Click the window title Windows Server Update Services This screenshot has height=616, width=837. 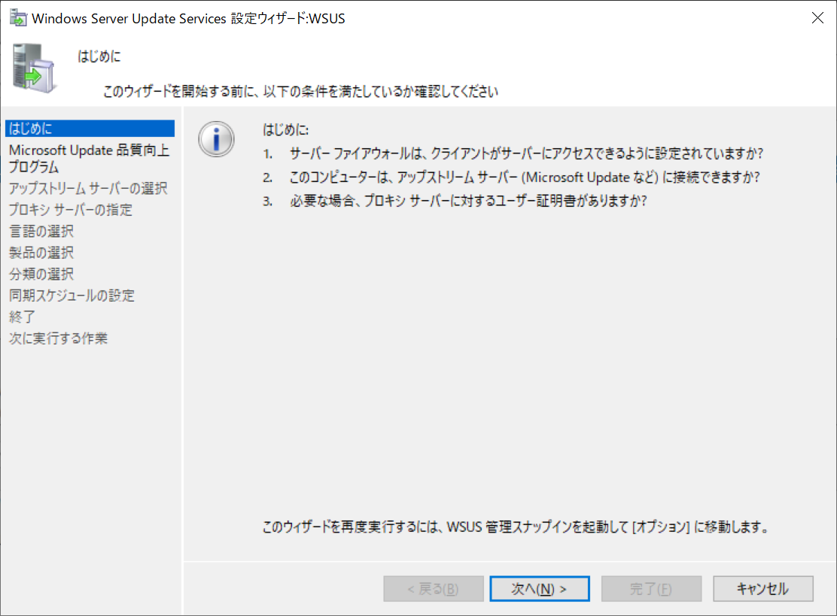pyautogui.click(x=188, y=18)
